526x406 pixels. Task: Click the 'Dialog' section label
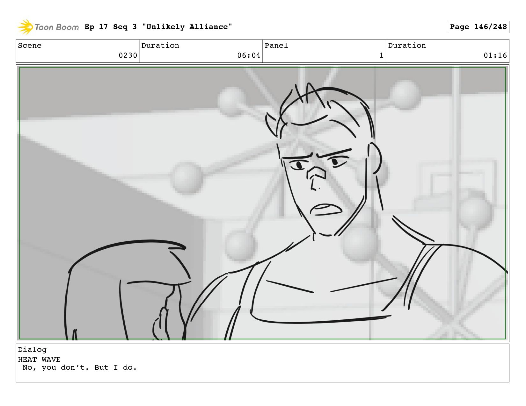pos(32,350)
